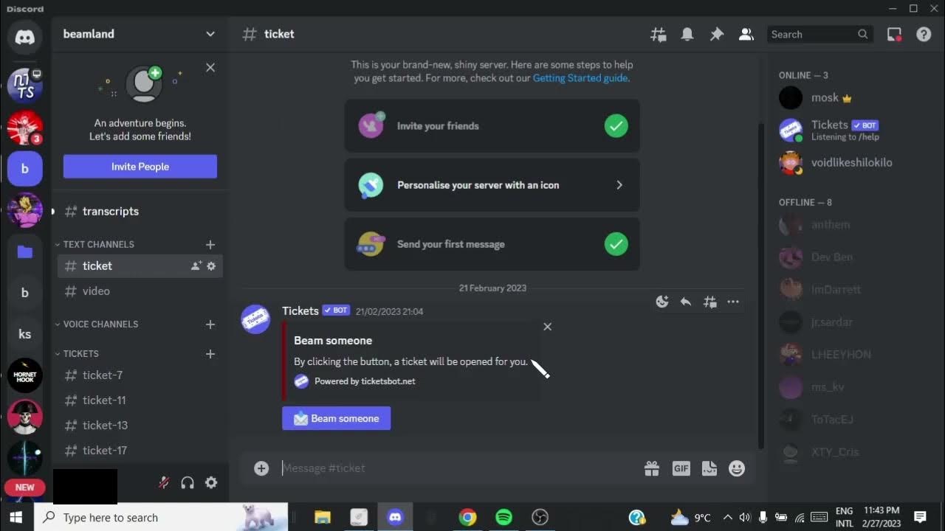Image resolution: width=945 pixels, height=531 pixels.
Task: Open the ticket-11 channel
Action: coord(140,400)
